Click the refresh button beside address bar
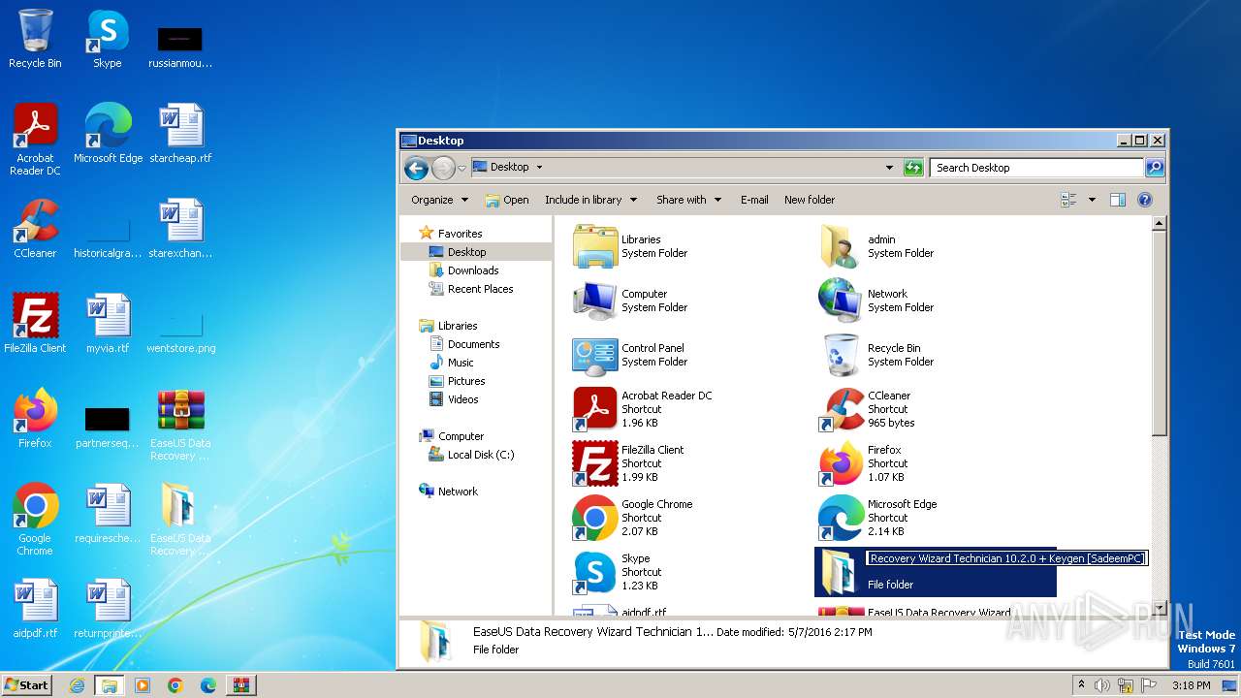 pos(913,168)
